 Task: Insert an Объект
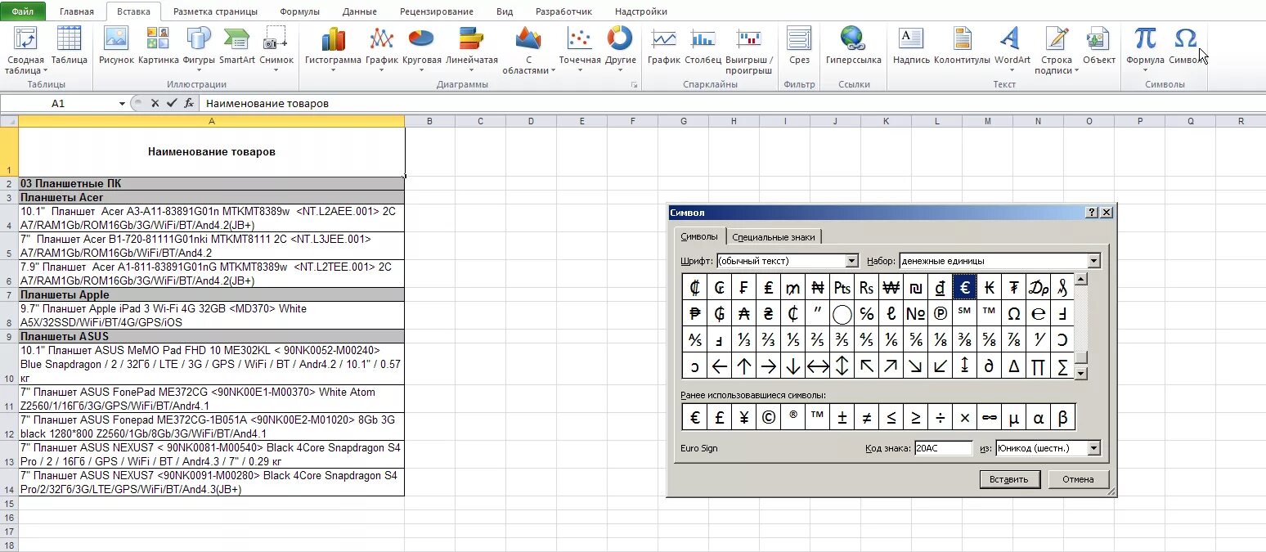pos(1098,46)
